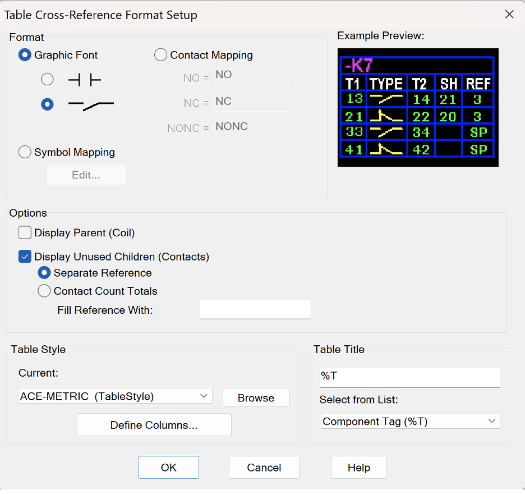Click the angled switch contact symbol icon
Image resolution: width=525 pixels, height=494 pixels.
tap(91, 105)
